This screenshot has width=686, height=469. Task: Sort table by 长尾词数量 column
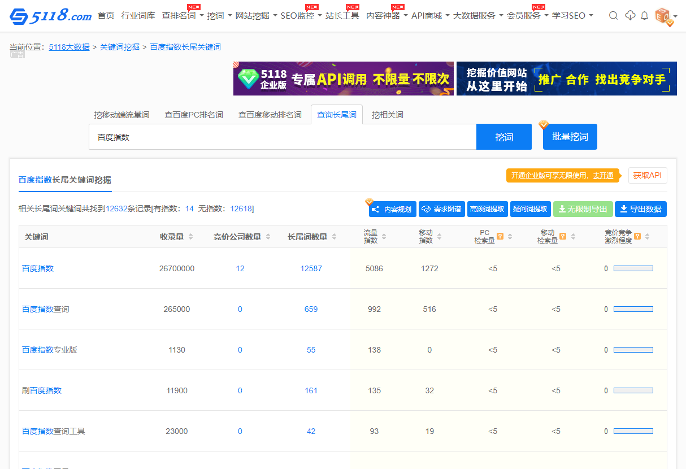[x=334, y=237]
